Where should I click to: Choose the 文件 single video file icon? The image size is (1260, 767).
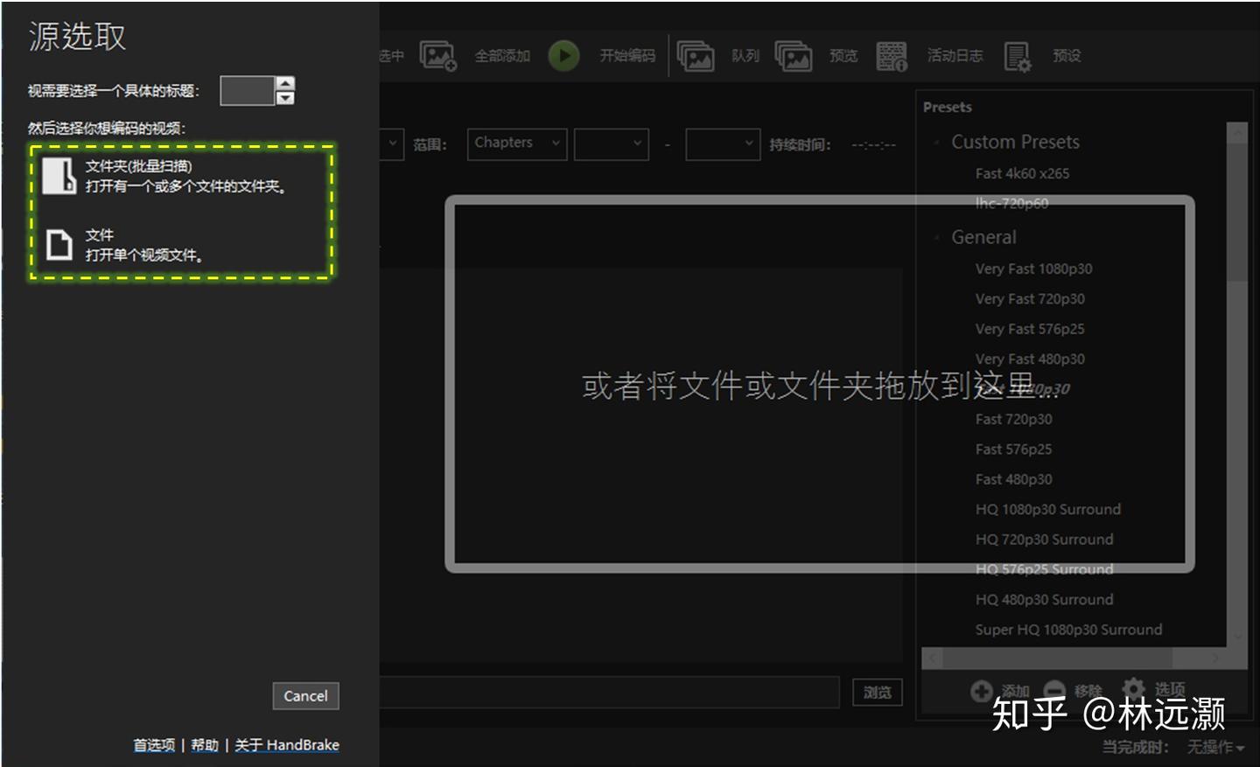point(59,245)
